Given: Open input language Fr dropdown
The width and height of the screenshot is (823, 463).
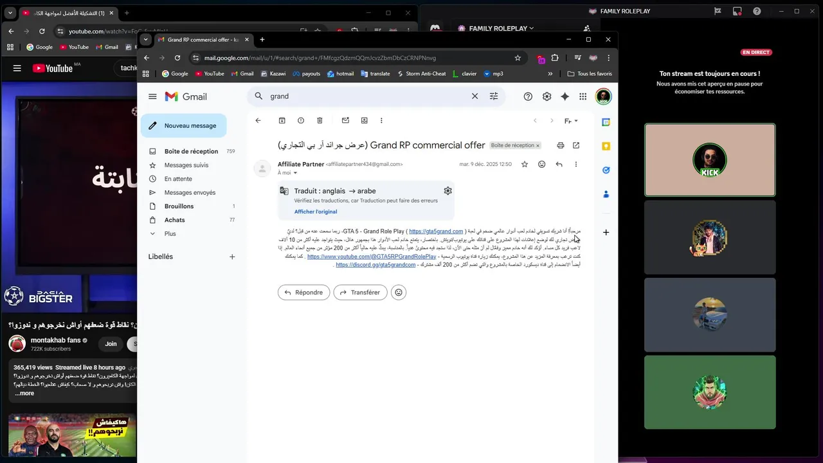Looking at the screenshot, I should coord(571,121).
